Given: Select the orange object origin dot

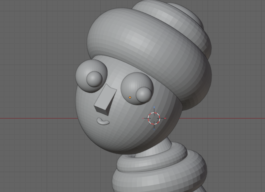Looking at the screenshot, I should coord(130,98).
